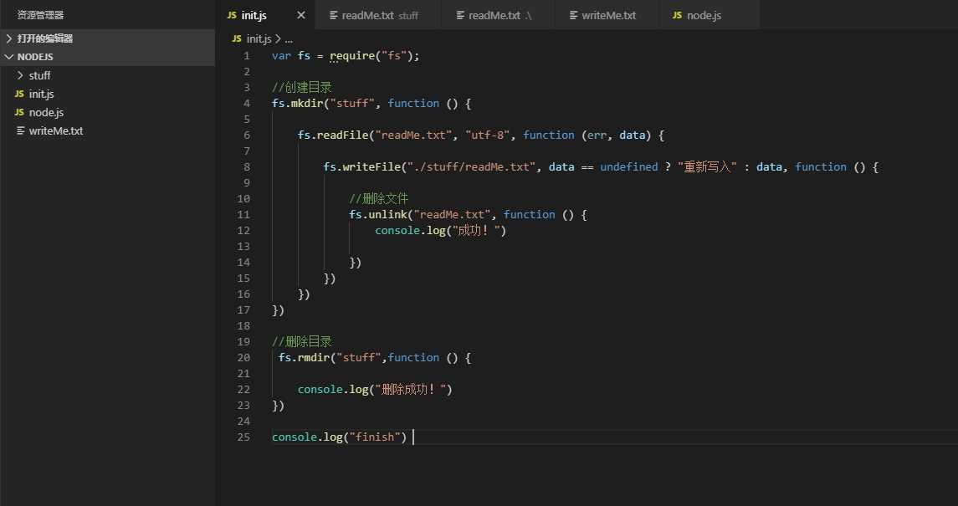Image resolution: width=958 pixels, height=506 pixels.
Task: Close the init.js tab
Action: point(300,15)
